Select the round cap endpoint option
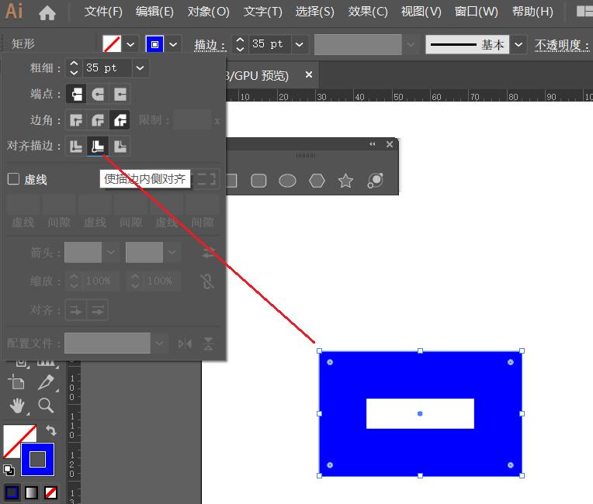The height and width of the screenshot is (504, 593). tap(98, 94)
